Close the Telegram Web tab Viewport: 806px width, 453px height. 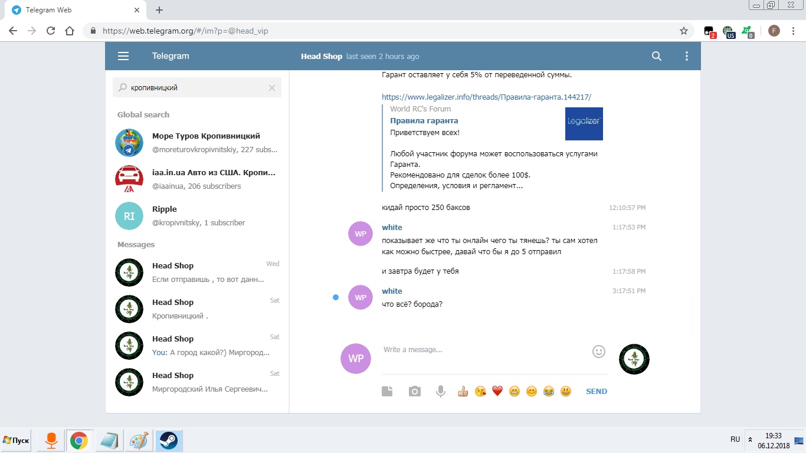point(136,10)
